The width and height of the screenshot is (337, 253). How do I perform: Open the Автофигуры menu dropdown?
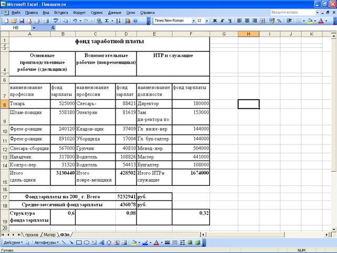46,243
